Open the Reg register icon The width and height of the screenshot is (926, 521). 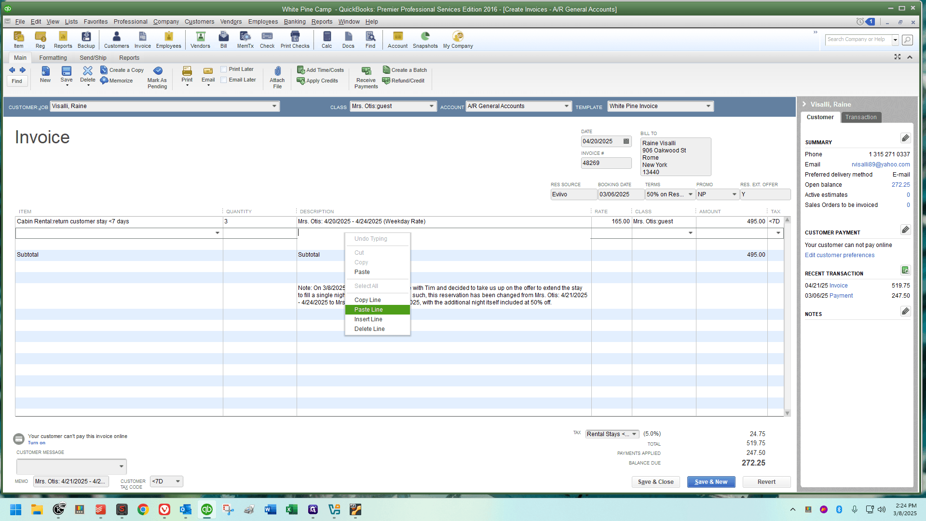[40, 40]
